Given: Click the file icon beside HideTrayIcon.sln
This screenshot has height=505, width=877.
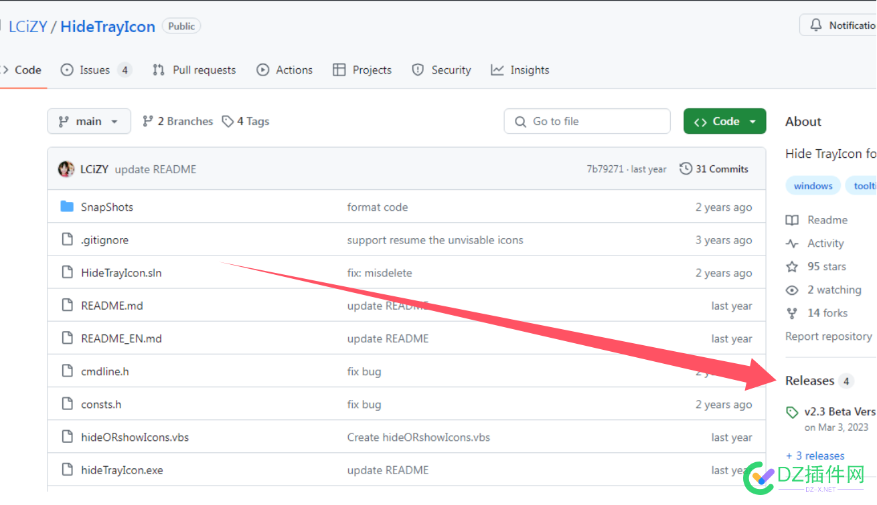Looking at the screenshot, I should pyautogui.click(x=67, y=272).
